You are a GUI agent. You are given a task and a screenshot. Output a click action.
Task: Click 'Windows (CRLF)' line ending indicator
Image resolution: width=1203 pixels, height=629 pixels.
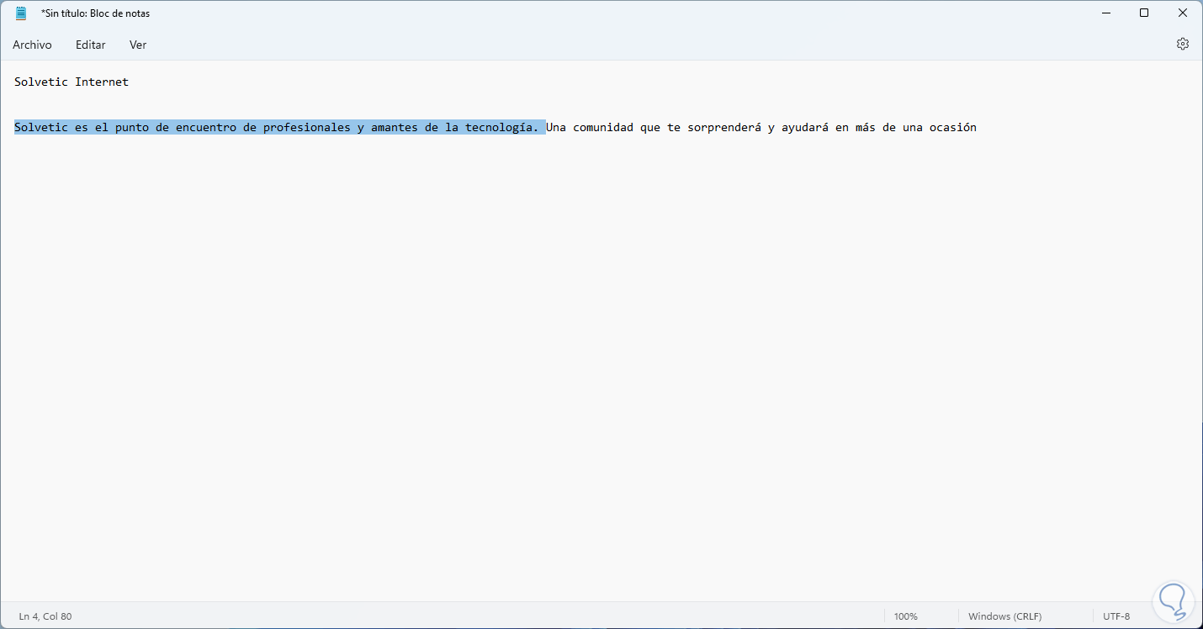(1005, 616)
